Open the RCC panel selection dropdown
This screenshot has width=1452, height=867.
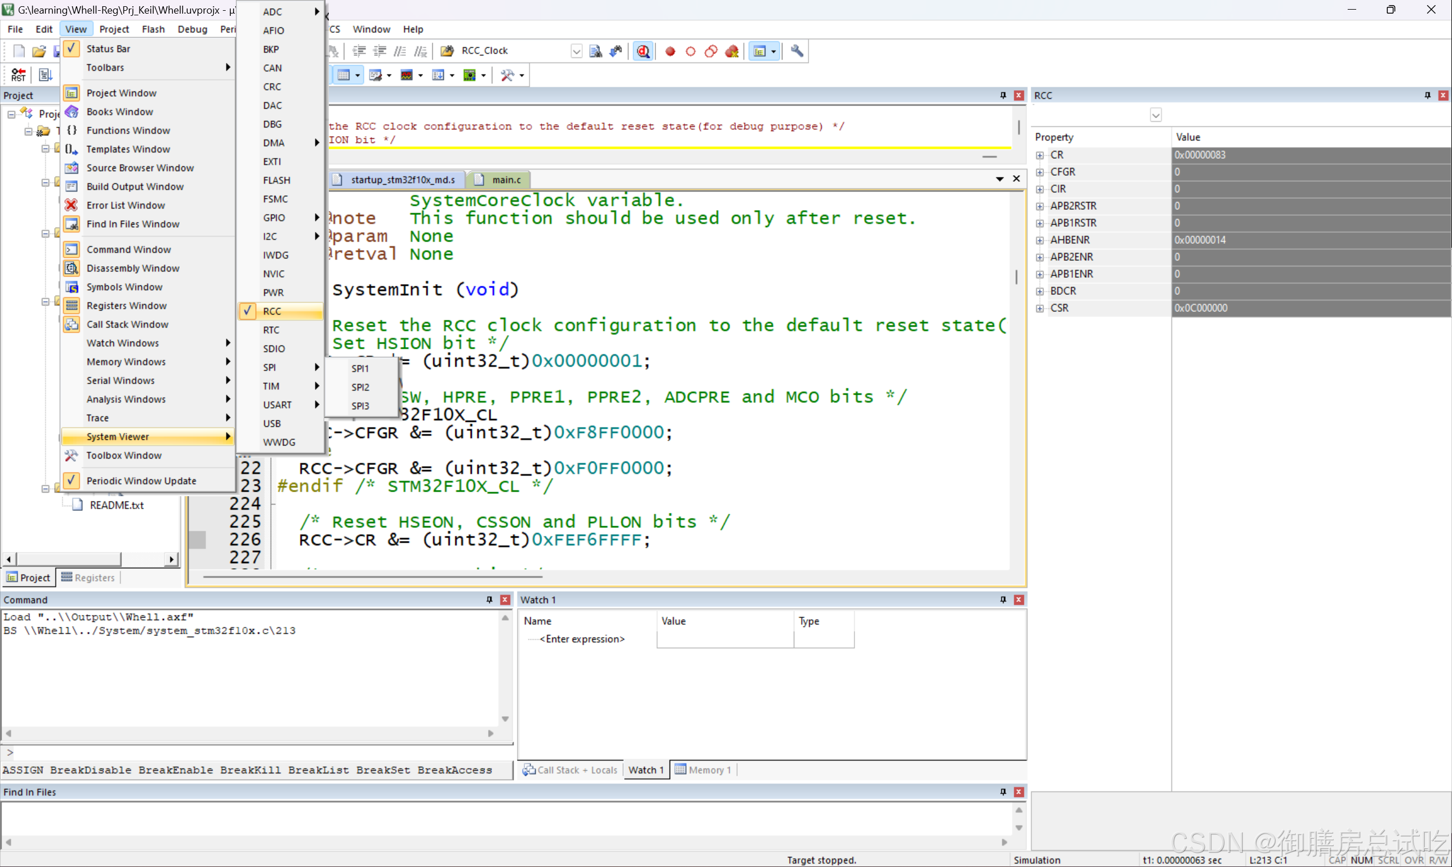click(1155, 115)
